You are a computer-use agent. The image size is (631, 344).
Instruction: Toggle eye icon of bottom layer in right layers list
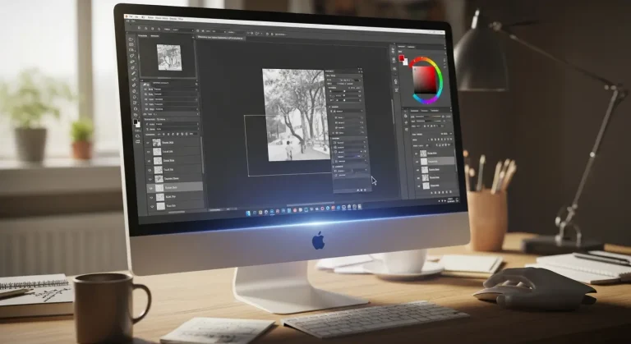click(419, 186)
